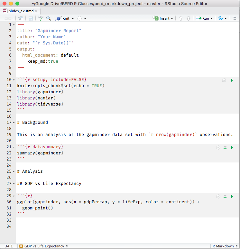Screen dimensions: 240x249
Task: Select the slides_ex.Rmd tab
Action: point(21,11)
